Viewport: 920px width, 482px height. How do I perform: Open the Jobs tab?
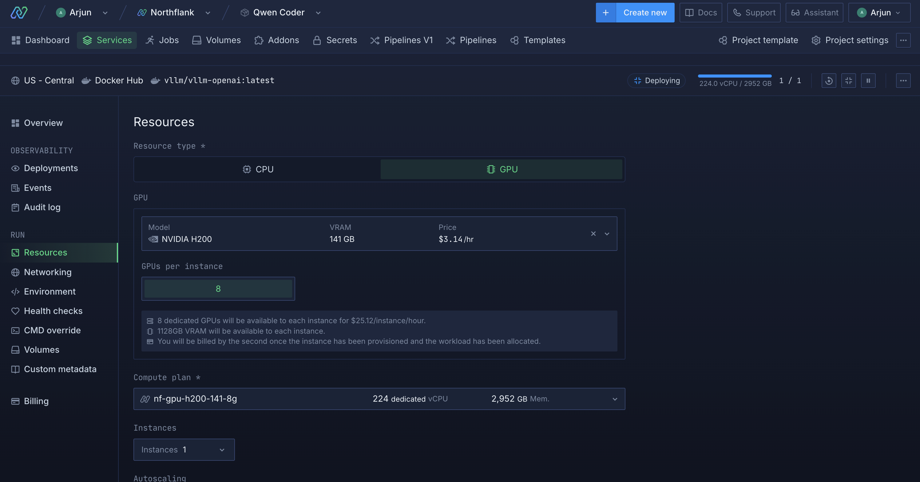coord(162,40)
